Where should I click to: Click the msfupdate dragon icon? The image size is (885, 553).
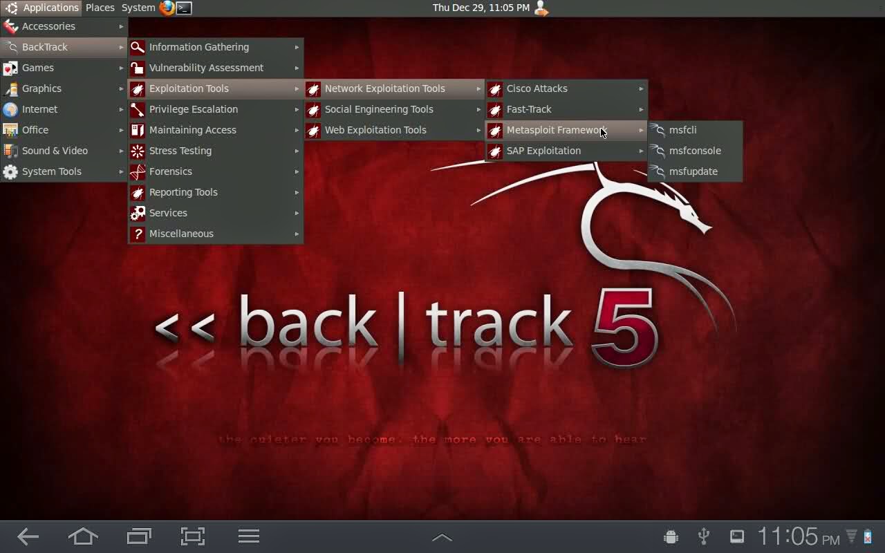658,171
